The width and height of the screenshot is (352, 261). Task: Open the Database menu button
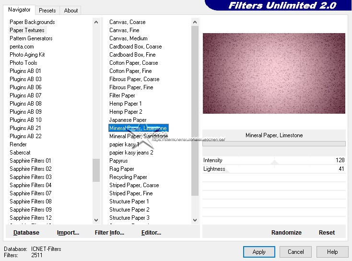click(x=26, y=232)
